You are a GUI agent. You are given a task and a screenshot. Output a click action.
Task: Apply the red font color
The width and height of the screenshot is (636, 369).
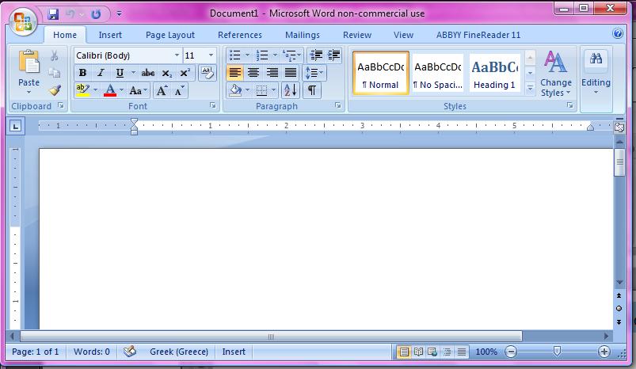[110, 90]
